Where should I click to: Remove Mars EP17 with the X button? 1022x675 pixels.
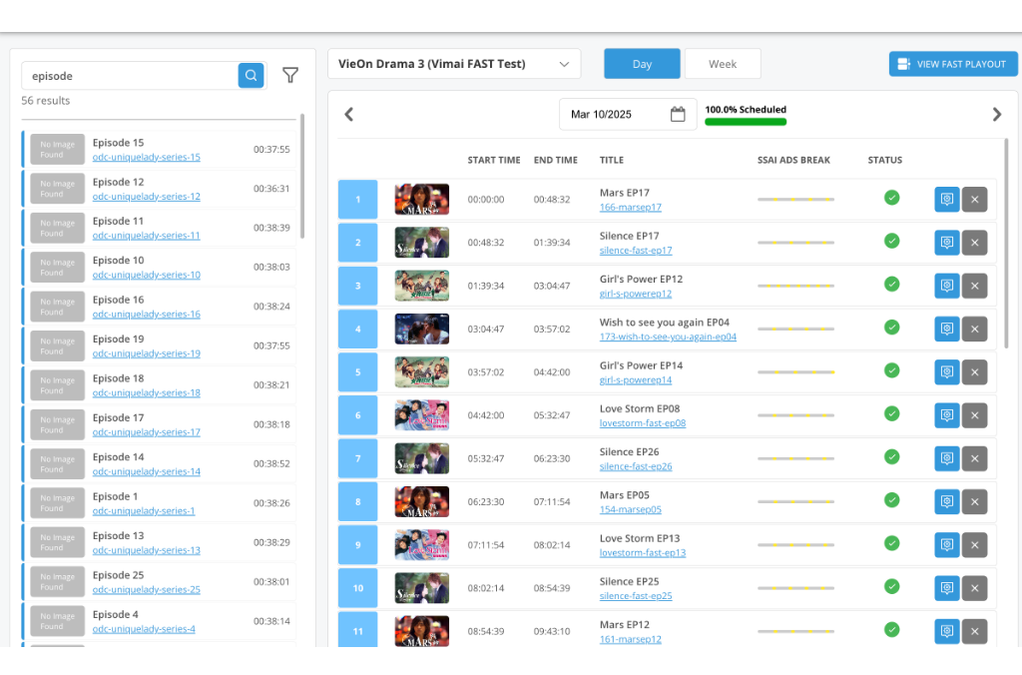974,200
